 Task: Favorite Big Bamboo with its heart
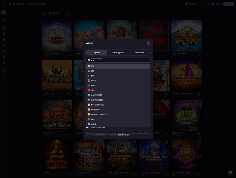point(199,134)
